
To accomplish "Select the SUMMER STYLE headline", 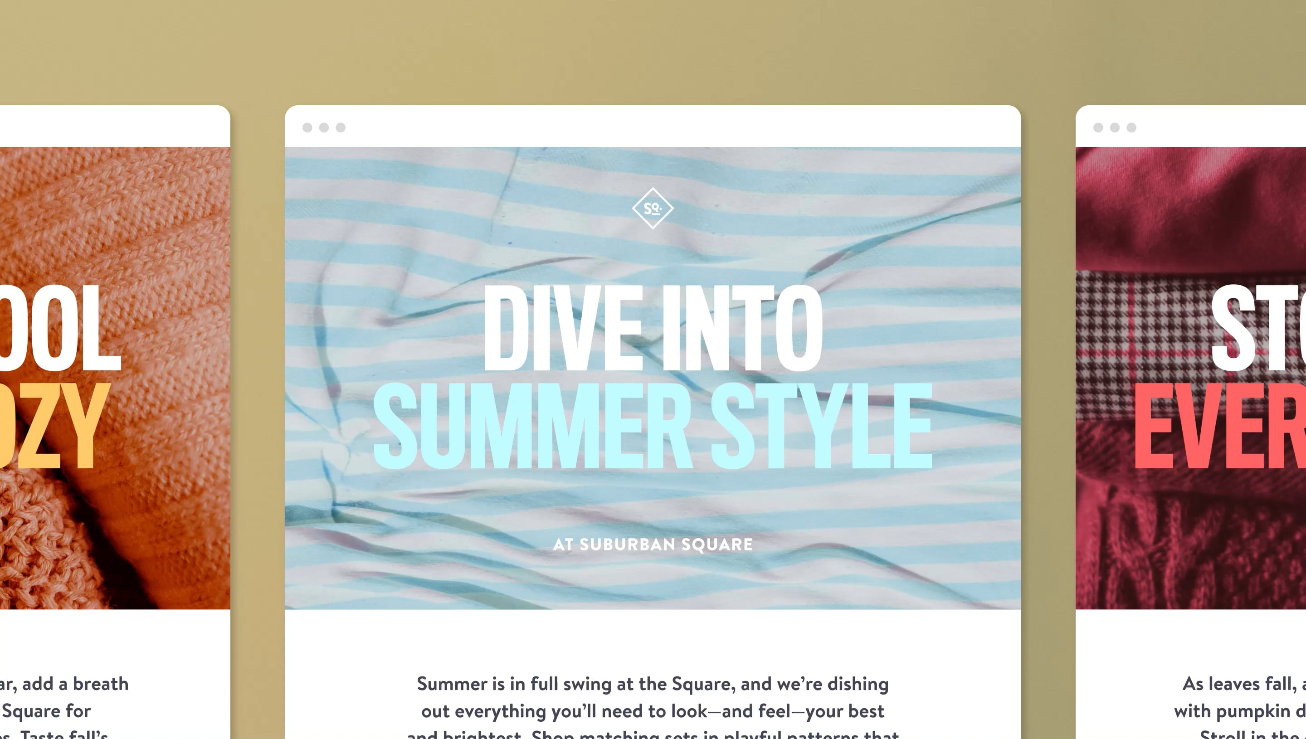I will coord(653,425).
